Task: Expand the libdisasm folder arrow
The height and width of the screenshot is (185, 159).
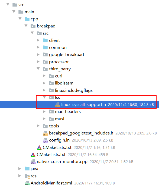Action: pos(44,83)
